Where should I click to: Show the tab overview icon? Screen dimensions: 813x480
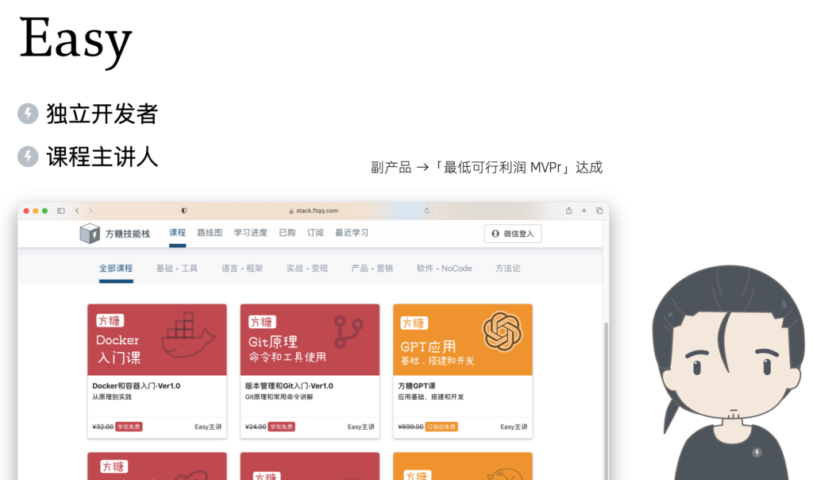(599, 211)
